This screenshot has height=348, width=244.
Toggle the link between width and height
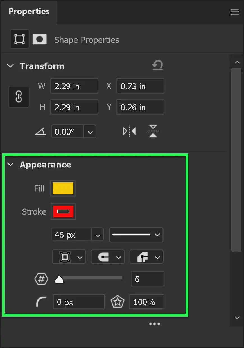[x=19, y=97]
